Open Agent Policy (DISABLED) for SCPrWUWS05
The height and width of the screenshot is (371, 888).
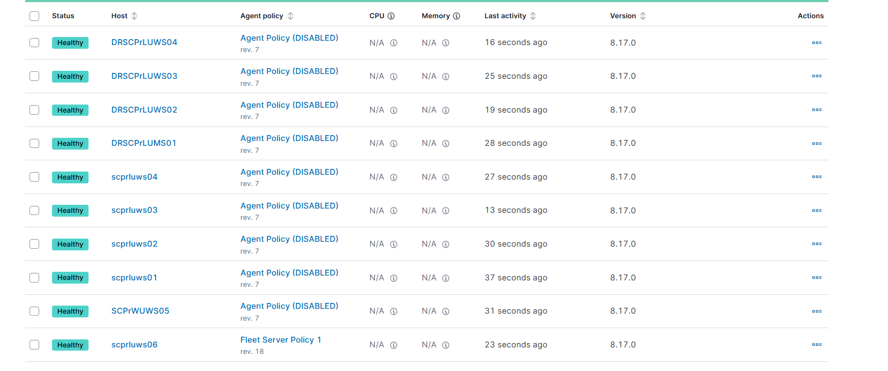coord(289,306)
